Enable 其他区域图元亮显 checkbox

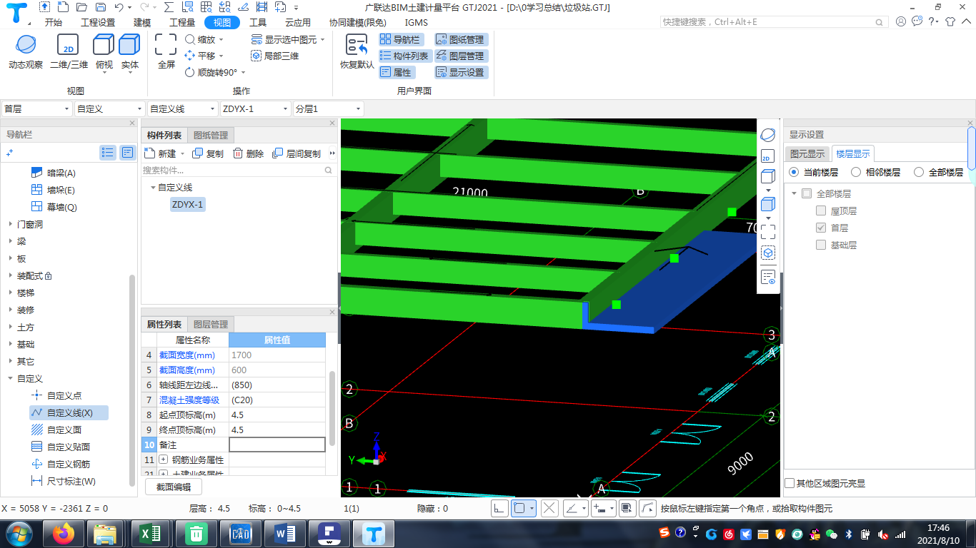point(790,483)
